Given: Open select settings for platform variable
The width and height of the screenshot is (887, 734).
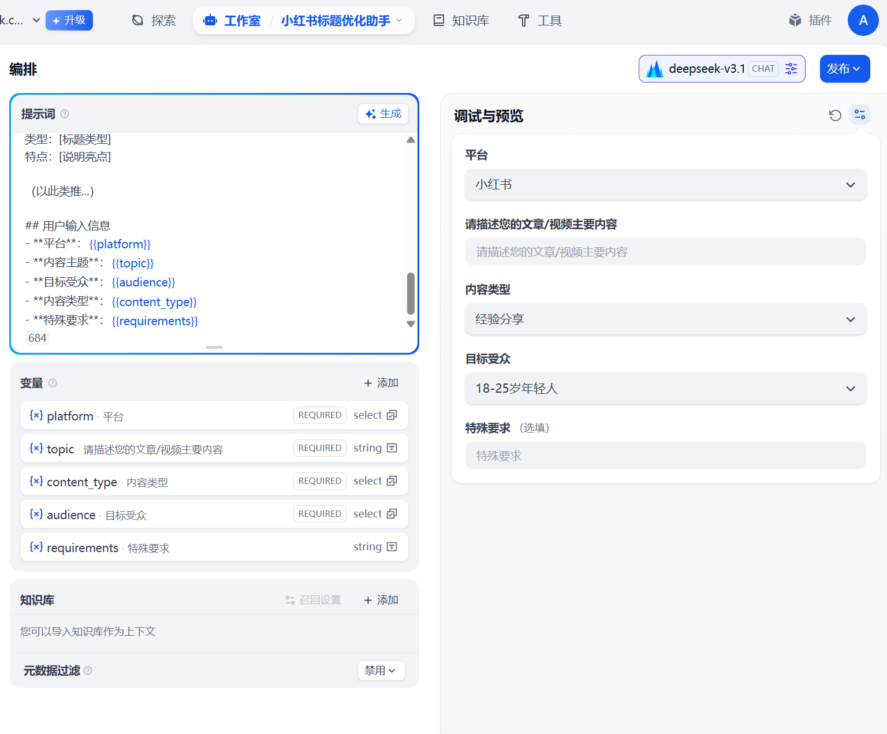Looking at the screenshot, I should pyautogui.click(x=392, y=415).
